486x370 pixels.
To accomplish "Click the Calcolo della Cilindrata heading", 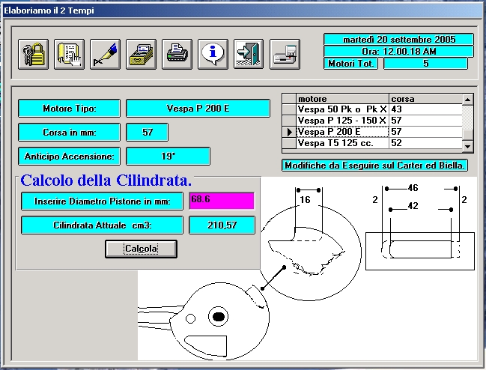I will (106, 181).
